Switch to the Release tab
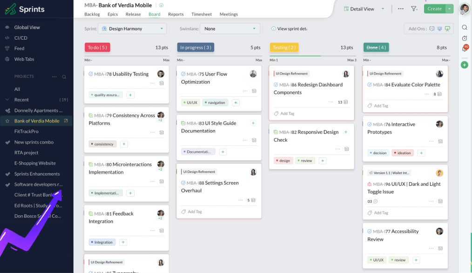 pyautogui.click(x=133, y=14)
